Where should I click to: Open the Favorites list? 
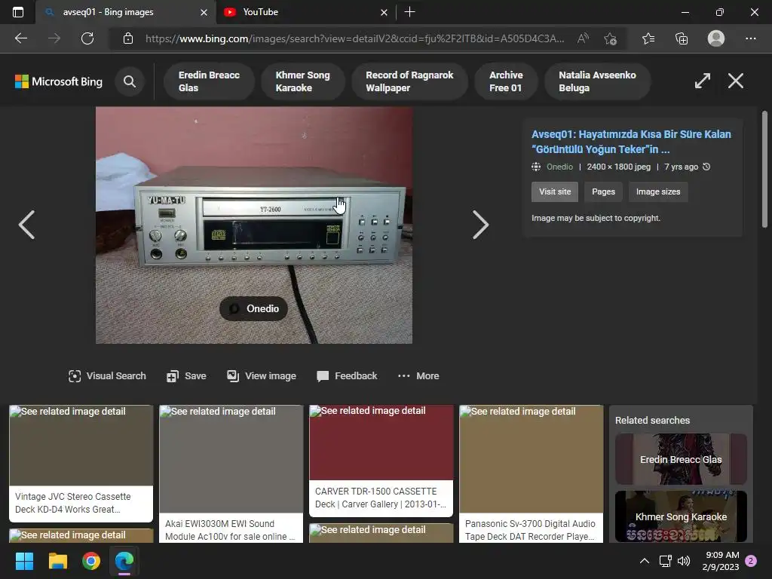point(648,38)
